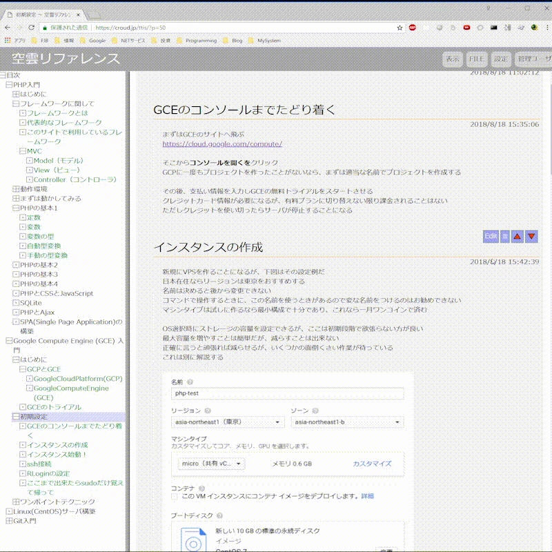This screenshot has height=552, width=552.
Task: Open RLoginの設定 in the table of contents
Action: point(48,473)
